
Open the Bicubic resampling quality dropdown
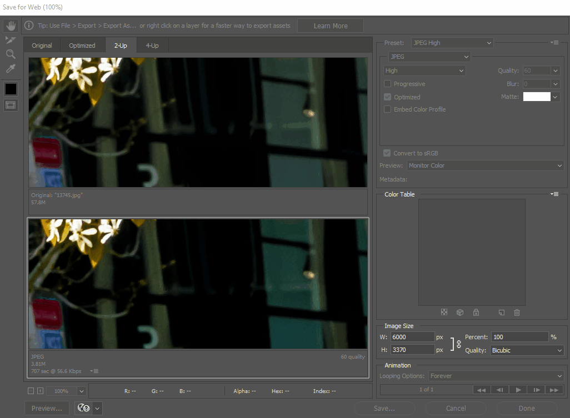pos(526,350)
